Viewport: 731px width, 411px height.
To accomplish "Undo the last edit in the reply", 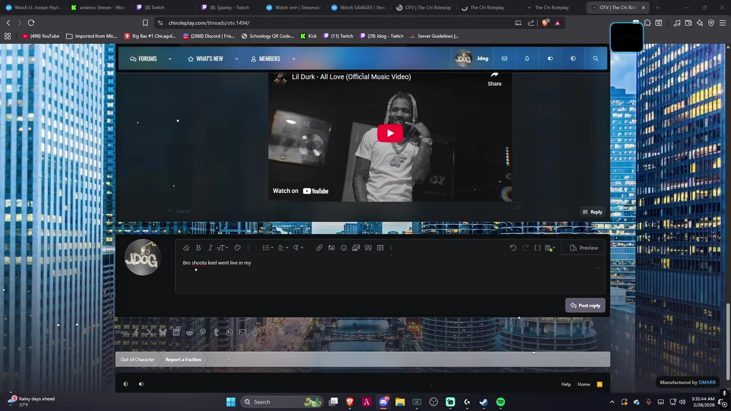I will click(x=513, y=248).
